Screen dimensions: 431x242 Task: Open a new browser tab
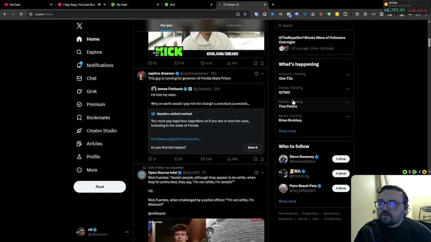click(x=273, y=5)
